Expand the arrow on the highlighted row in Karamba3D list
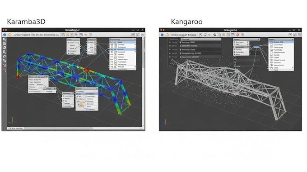The image size is (307, 172). point(135,49)
